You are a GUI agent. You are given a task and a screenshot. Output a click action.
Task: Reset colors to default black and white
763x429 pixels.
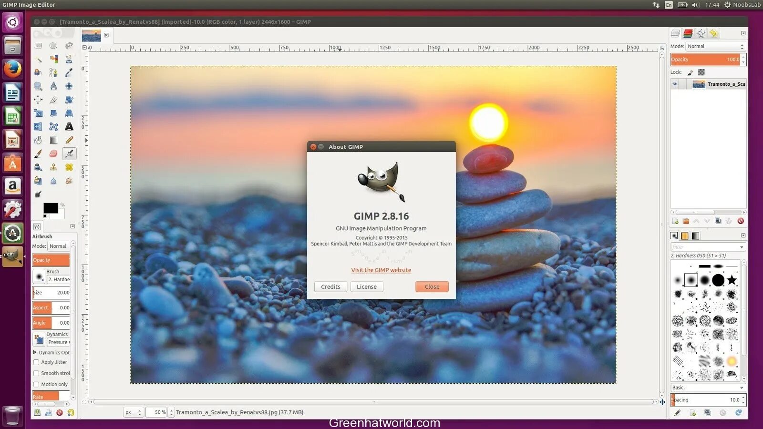coord(45,216)
